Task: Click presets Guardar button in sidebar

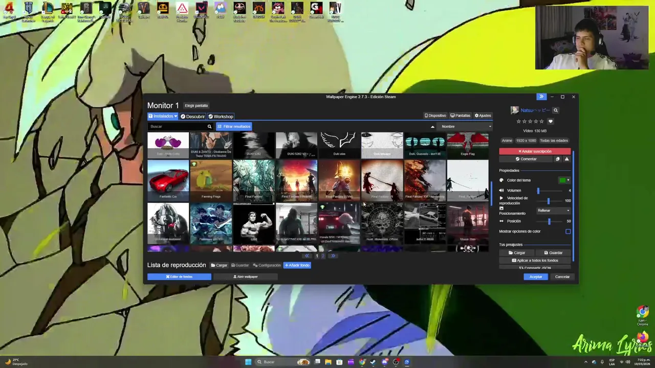Action: pos(553,253)
